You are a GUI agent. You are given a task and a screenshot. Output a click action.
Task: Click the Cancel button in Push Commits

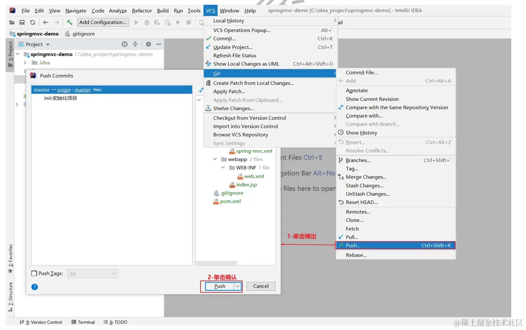[261, 286]
